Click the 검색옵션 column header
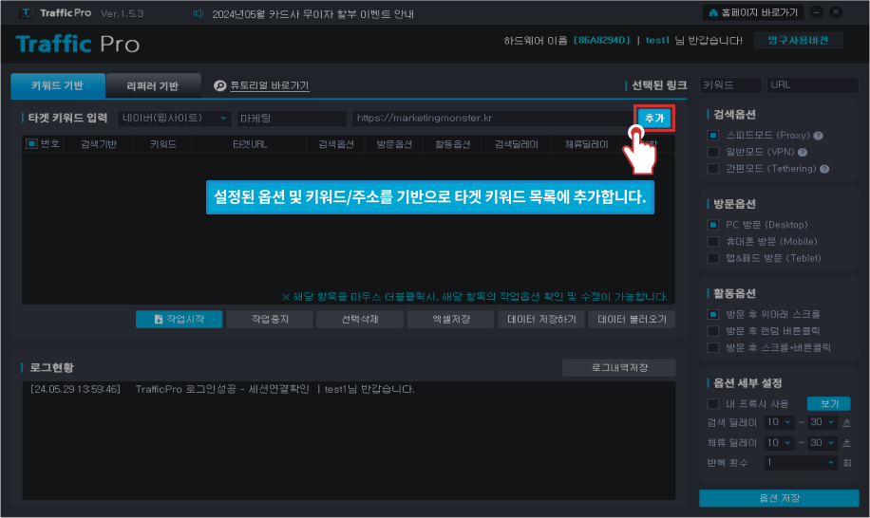This screenshot has height=518, width=870. click(x=336, y=144)
